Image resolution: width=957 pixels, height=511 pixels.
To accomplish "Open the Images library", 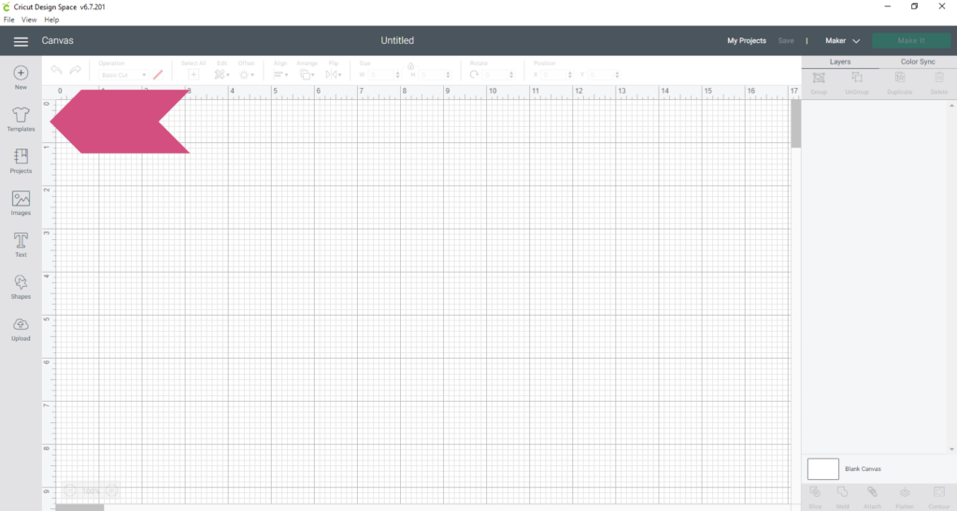I will coord(21,203).
